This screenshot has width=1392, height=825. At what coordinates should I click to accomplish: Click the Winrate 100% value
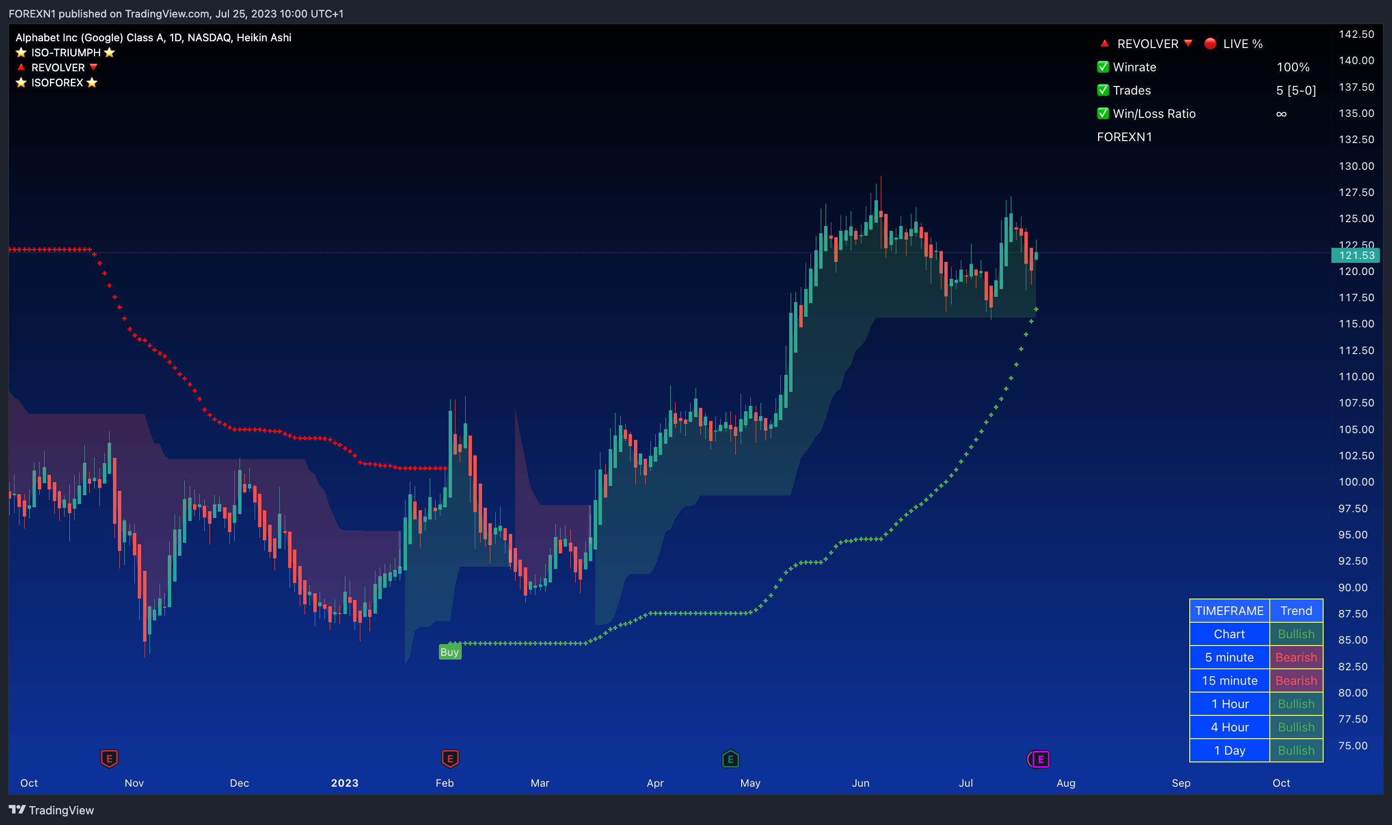(1293, 67)
